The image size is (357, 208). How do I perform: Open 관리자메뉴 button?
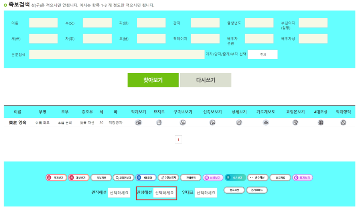(x=257, y=190)
